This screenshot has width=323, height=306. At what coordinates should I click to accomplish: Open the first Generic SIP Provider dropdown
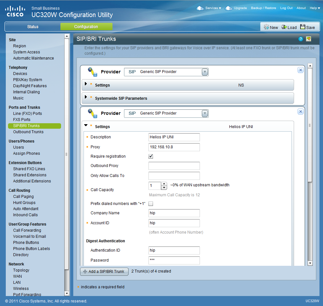(205, 72)
